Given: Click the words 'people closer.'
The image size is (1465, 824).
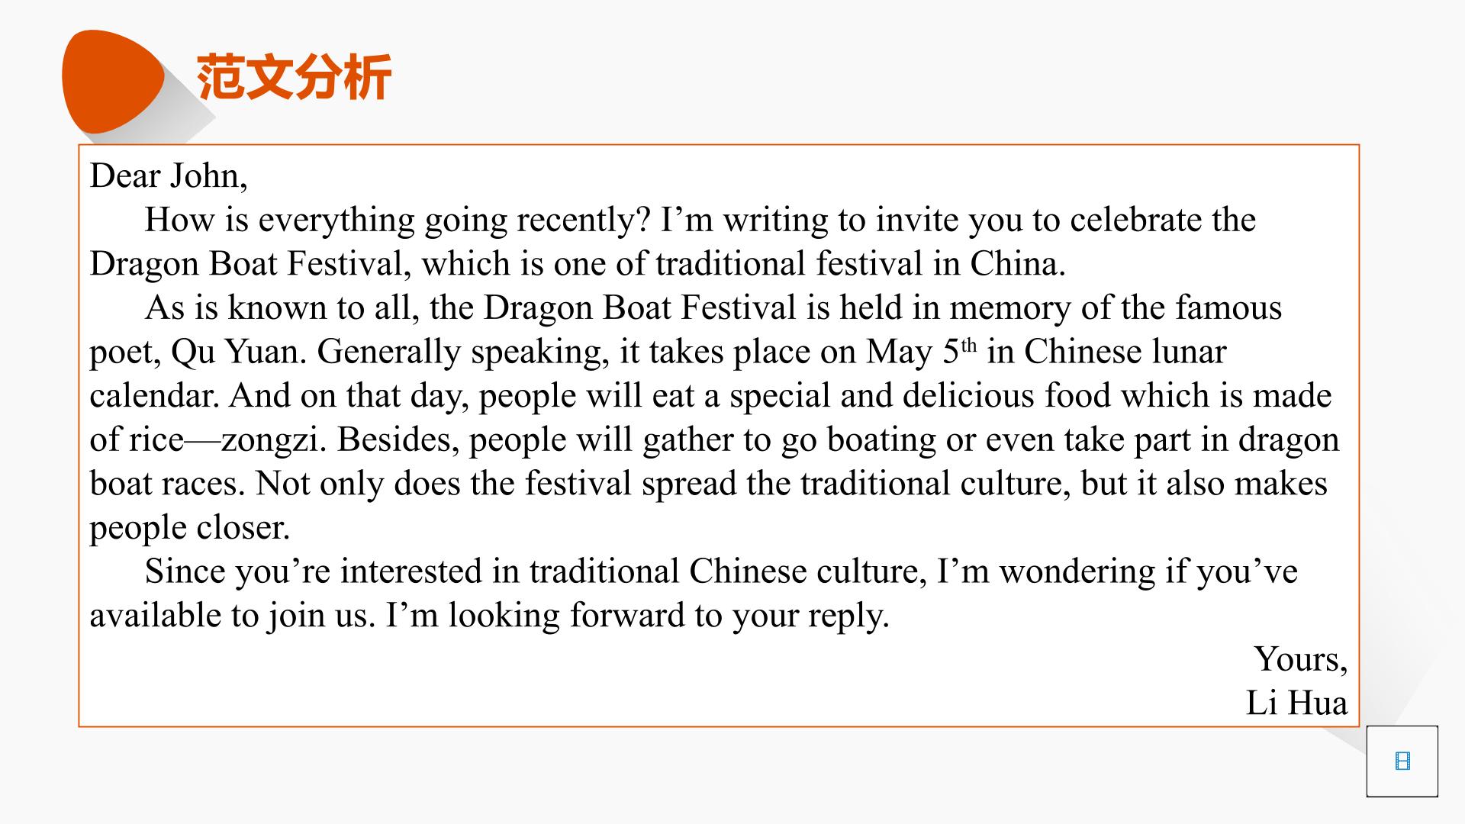Looking at the screenshot, I should point(190,528).
